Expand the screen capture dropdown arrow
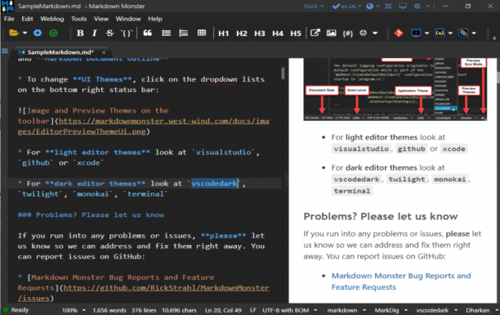This screenshot has height=315, width=500. 427,33
